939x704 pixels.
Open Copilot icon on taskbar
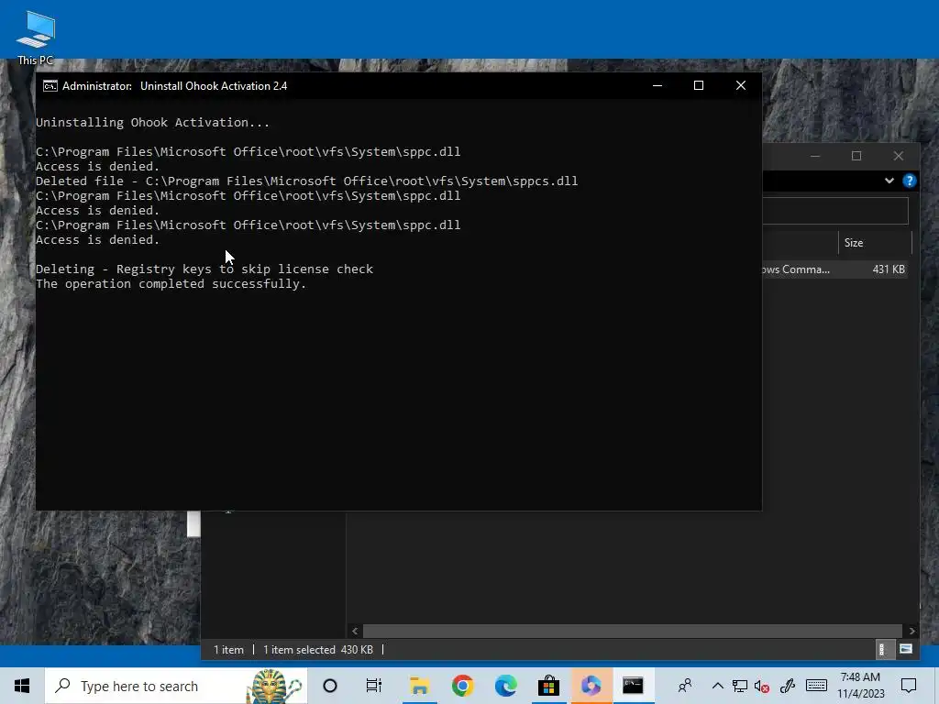pyautogui.click(x=591, y=686)
